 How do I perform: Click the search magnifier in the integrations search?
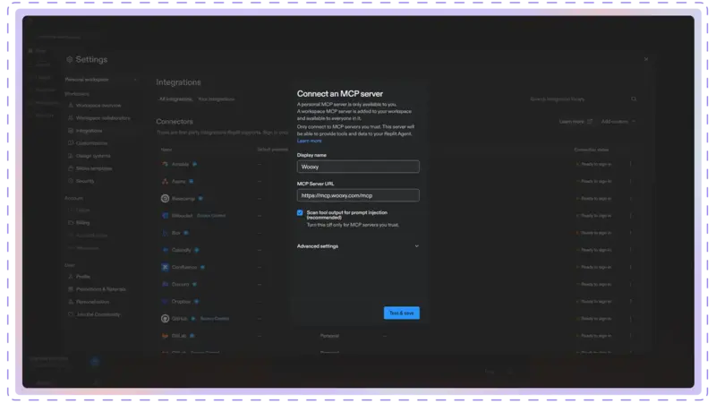click(x=634, y=99)
